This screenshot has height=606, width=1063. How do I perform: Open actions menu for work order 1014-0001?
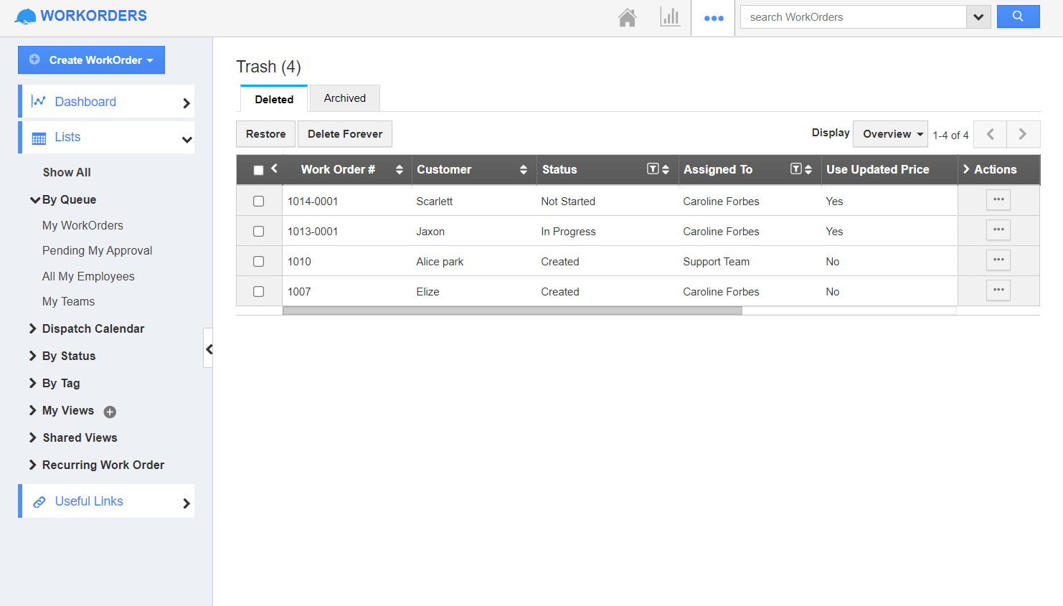pyautogui.click(x=998, y=200)
